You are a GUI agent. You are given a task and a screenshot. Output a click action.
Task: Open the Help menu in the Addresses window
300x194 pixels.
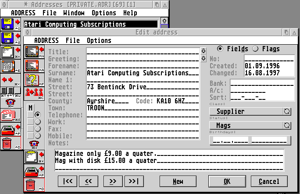point(130,13)
